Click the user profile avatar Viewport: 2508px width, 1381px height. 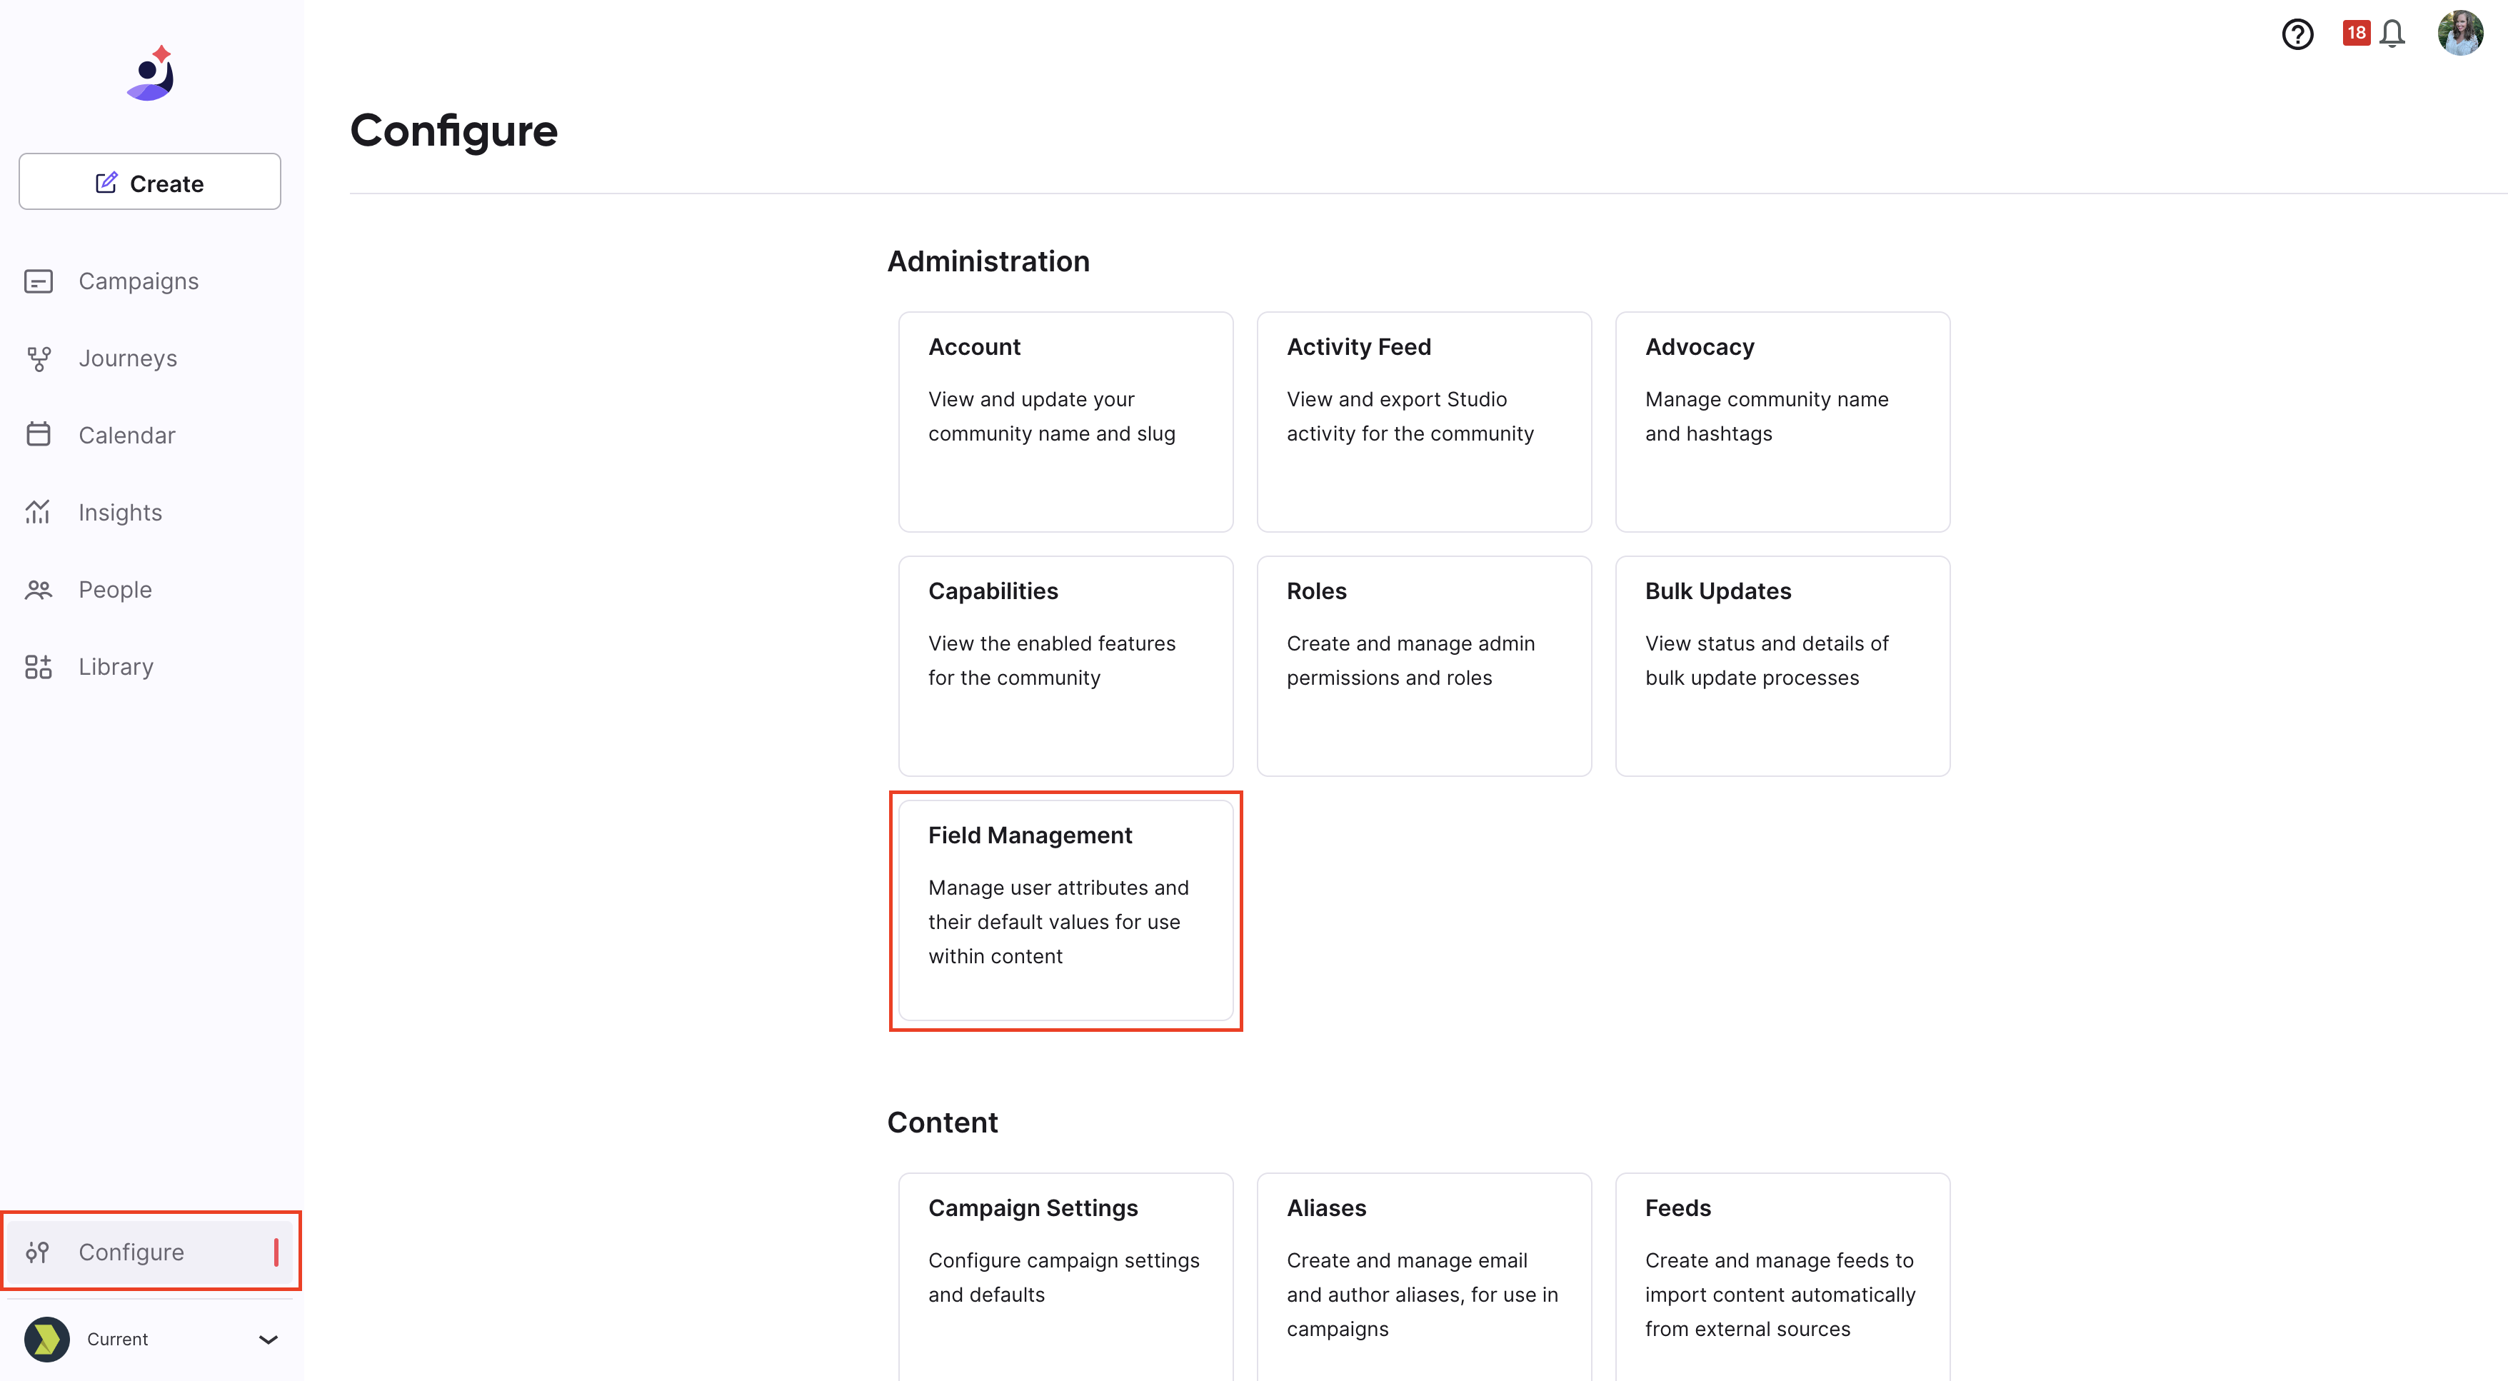coord(2459,33)
